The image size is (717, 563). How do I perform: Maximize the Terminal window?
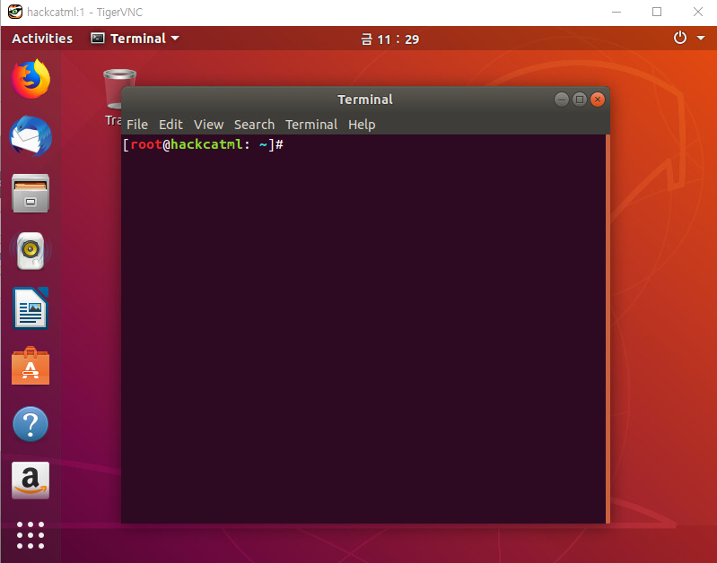tap(580, 100)
